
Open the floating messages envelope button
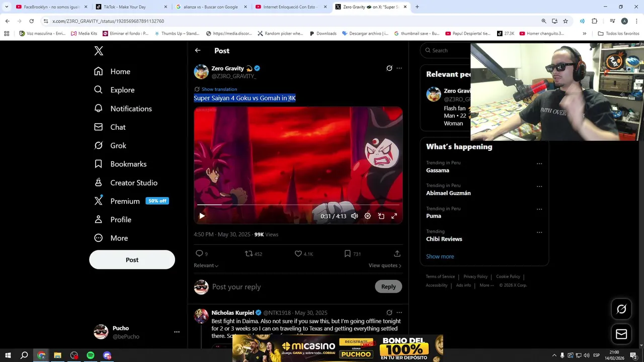[621, 334]
